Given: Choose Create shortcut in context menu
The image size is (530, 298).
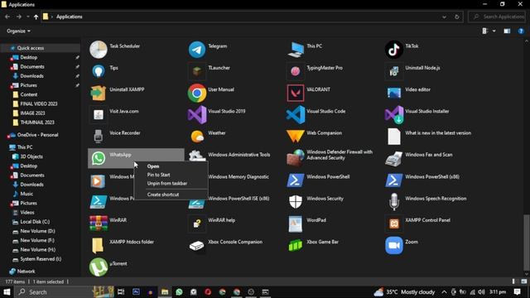Looking at the screenshot, I should point(163,195).
